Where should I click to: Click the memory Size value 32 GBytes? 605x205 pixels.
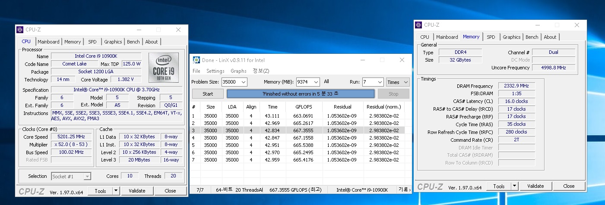tap(460, 60)
